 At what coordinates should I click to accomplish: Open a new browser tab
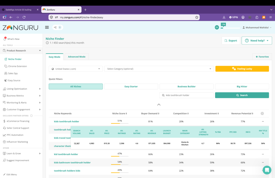(x=85, y=10)
